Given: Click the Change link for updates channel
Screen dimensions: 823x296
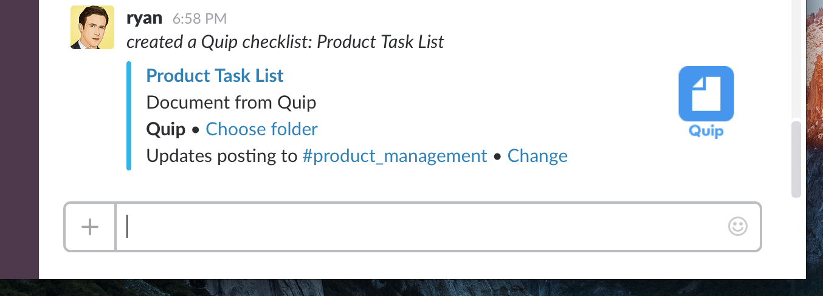Looking at the screenshot, I should click(537, 156).
